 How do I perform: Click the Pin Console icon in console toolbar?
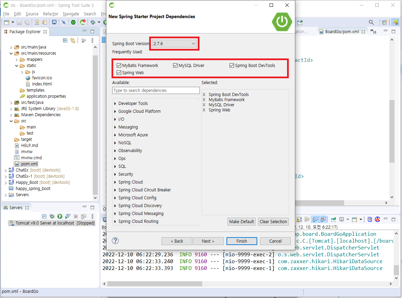click(x=333, y=219)
